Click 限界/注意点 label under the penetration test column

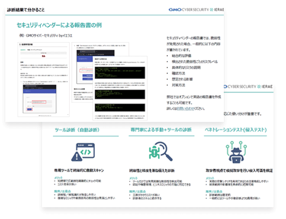[x=214, y=191]
